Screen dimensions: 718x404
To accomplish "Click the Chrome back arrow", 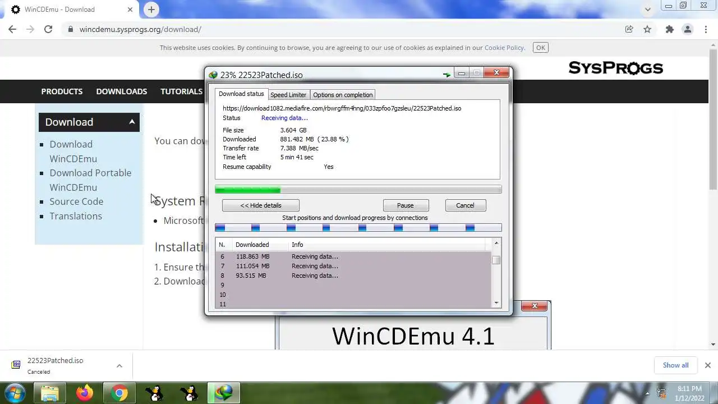I will pos(12,29).
